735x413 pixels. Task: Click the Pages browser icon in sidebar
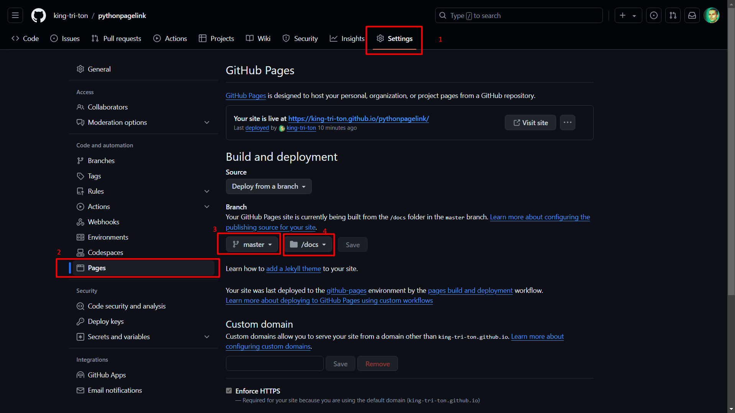80,268
